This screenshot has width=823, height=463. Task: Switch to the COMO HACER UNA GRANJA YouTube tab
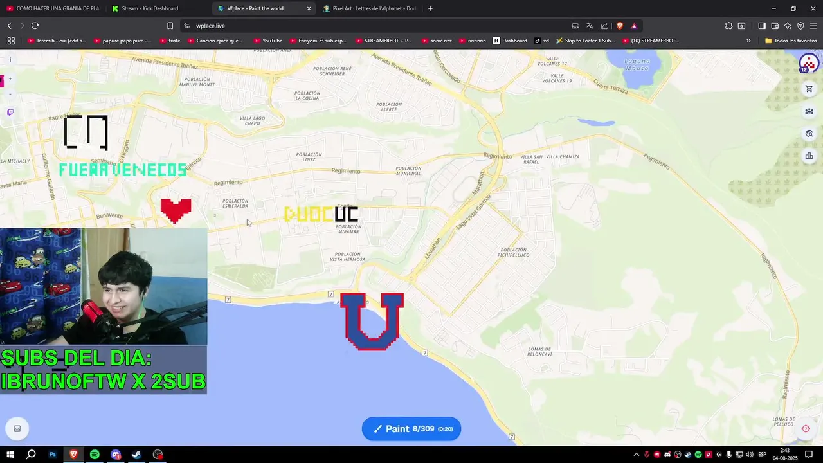53,8
